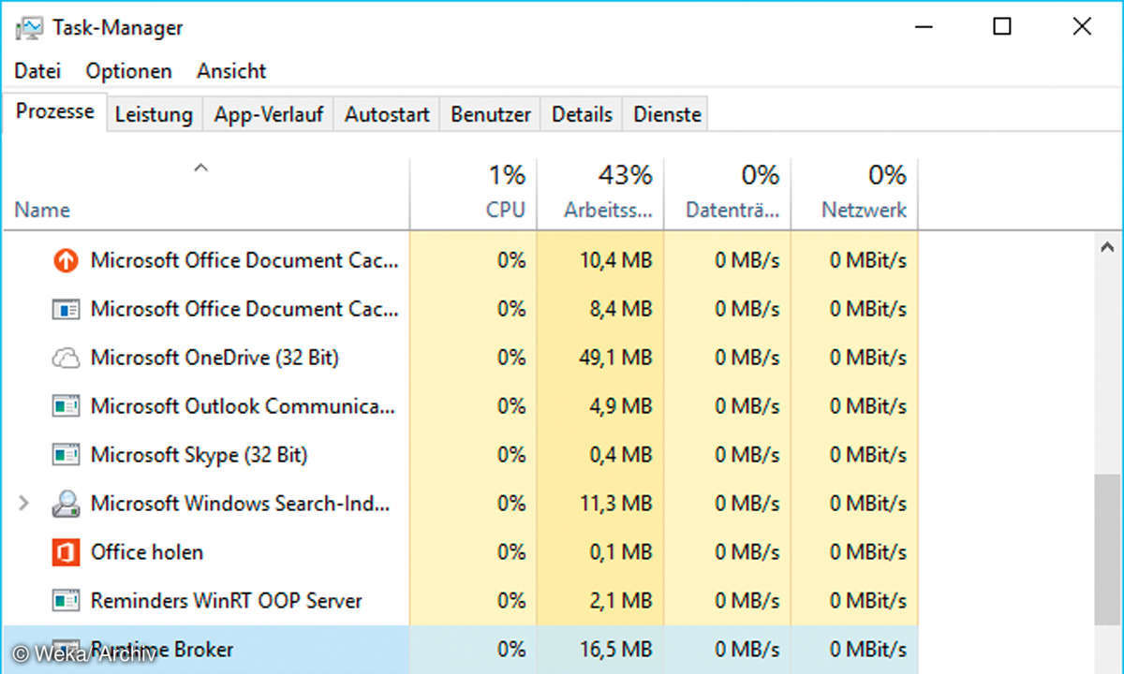Click the Microsoft OneDrive cloud icon
The image size is (1124, 674).
(65, 358)
